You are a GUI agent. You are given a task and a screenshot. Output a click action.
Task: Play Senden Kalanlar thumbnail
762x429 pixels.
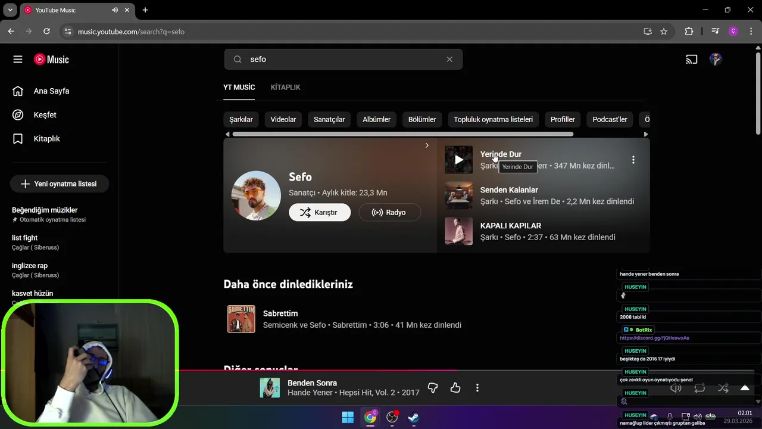pos(458,195)
